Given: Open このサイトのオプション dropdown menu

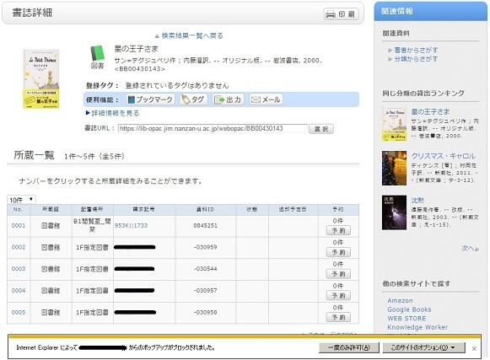Looking at the screenshot, I should [423, 347].
